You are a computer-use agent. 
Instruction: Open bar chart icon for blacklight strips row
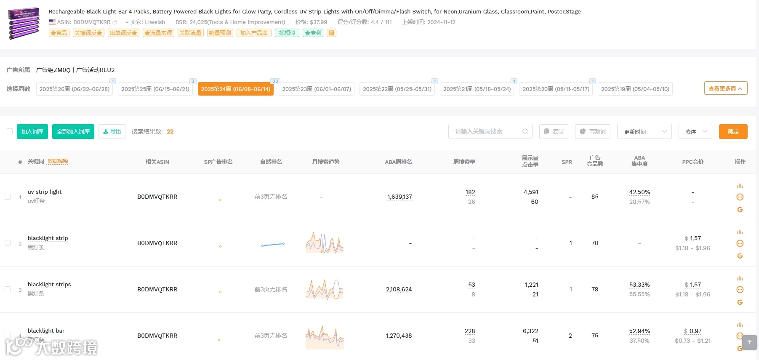coord(740,278)
